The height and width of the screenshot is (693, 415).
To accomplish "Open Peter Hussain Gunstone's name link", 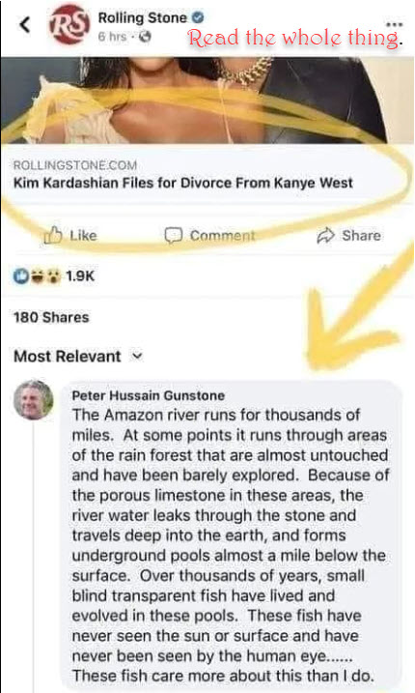I will pyautogui.click(x=149, y=395).
